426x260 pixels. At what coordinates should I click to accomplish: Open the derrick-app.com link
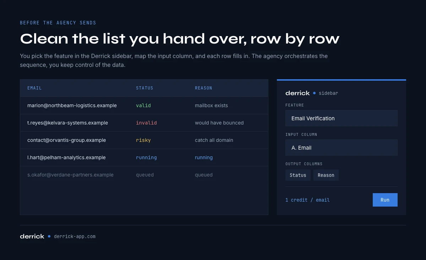(75, 236)
